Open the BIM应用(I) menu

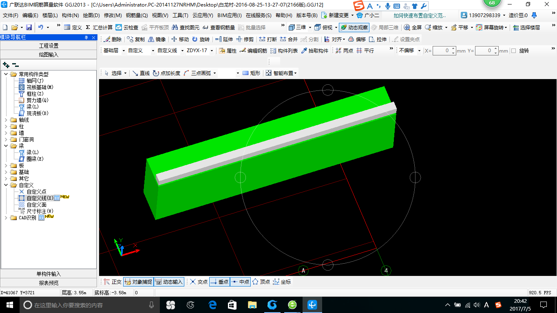point(230,15)
